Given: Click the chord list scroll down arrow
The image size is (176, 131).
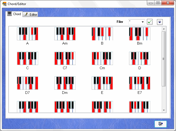Looking at the screenshot, I should [x=164, y=110].
